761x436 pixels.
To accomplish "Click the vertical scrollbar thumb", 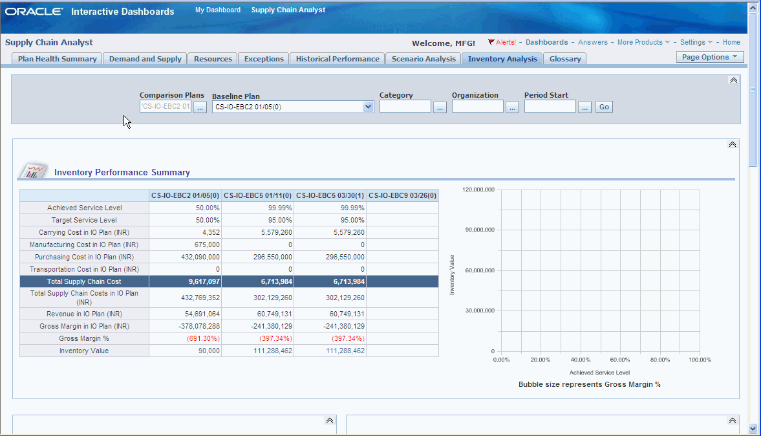I will [753, 90].
